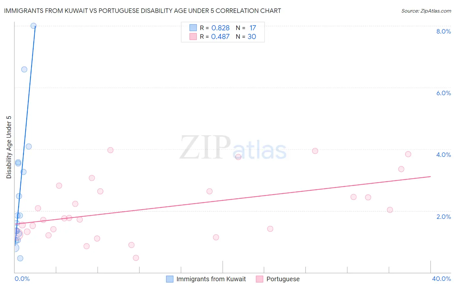The height and width of the screenshot is (288, 455).
Task: Click the pink Portuguese legend swatch at bottom
Action: pyautogui.click(x=260, y=279)
